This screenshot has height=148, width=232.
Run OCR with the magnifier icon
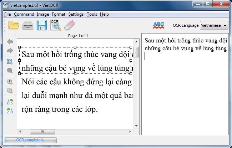click(x=56, y=25)
